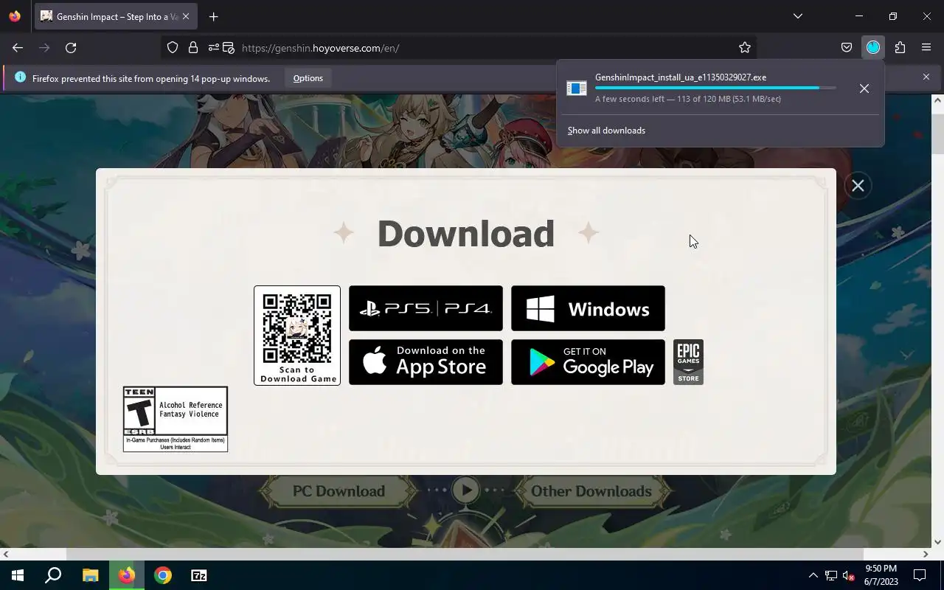This screenshot has height=590, width=944.
Task: Reload the current page
Action: (x=71, y=48)
